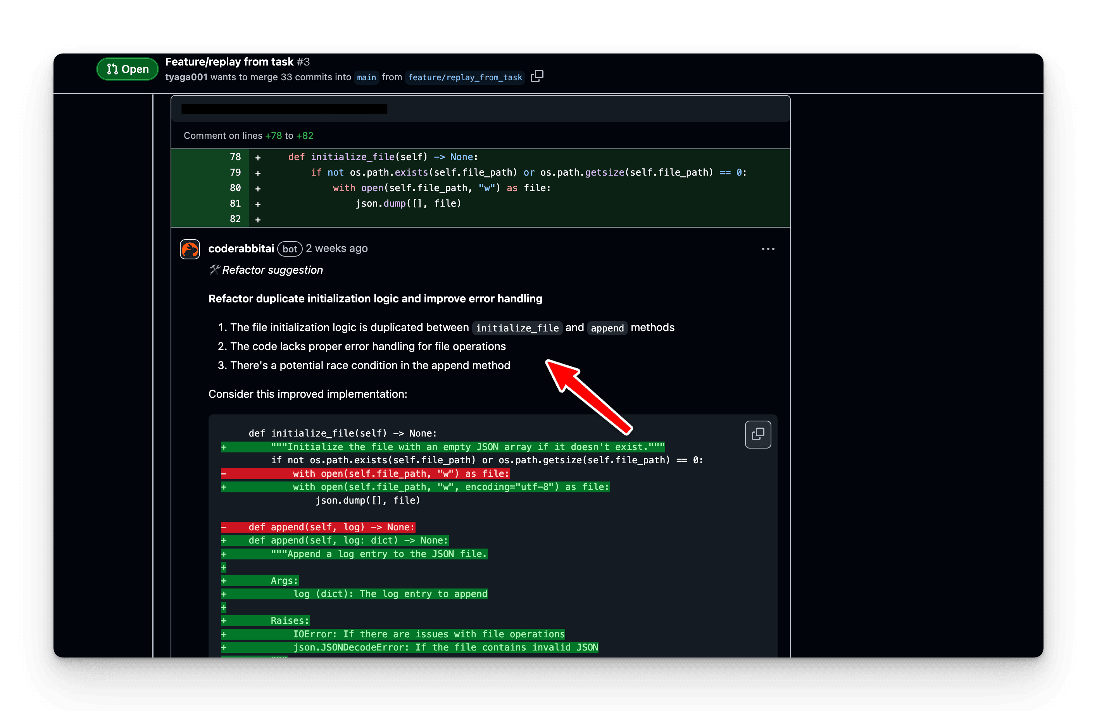
Task: Open the comment options kebab menu
Action: [x=768, y=249]
